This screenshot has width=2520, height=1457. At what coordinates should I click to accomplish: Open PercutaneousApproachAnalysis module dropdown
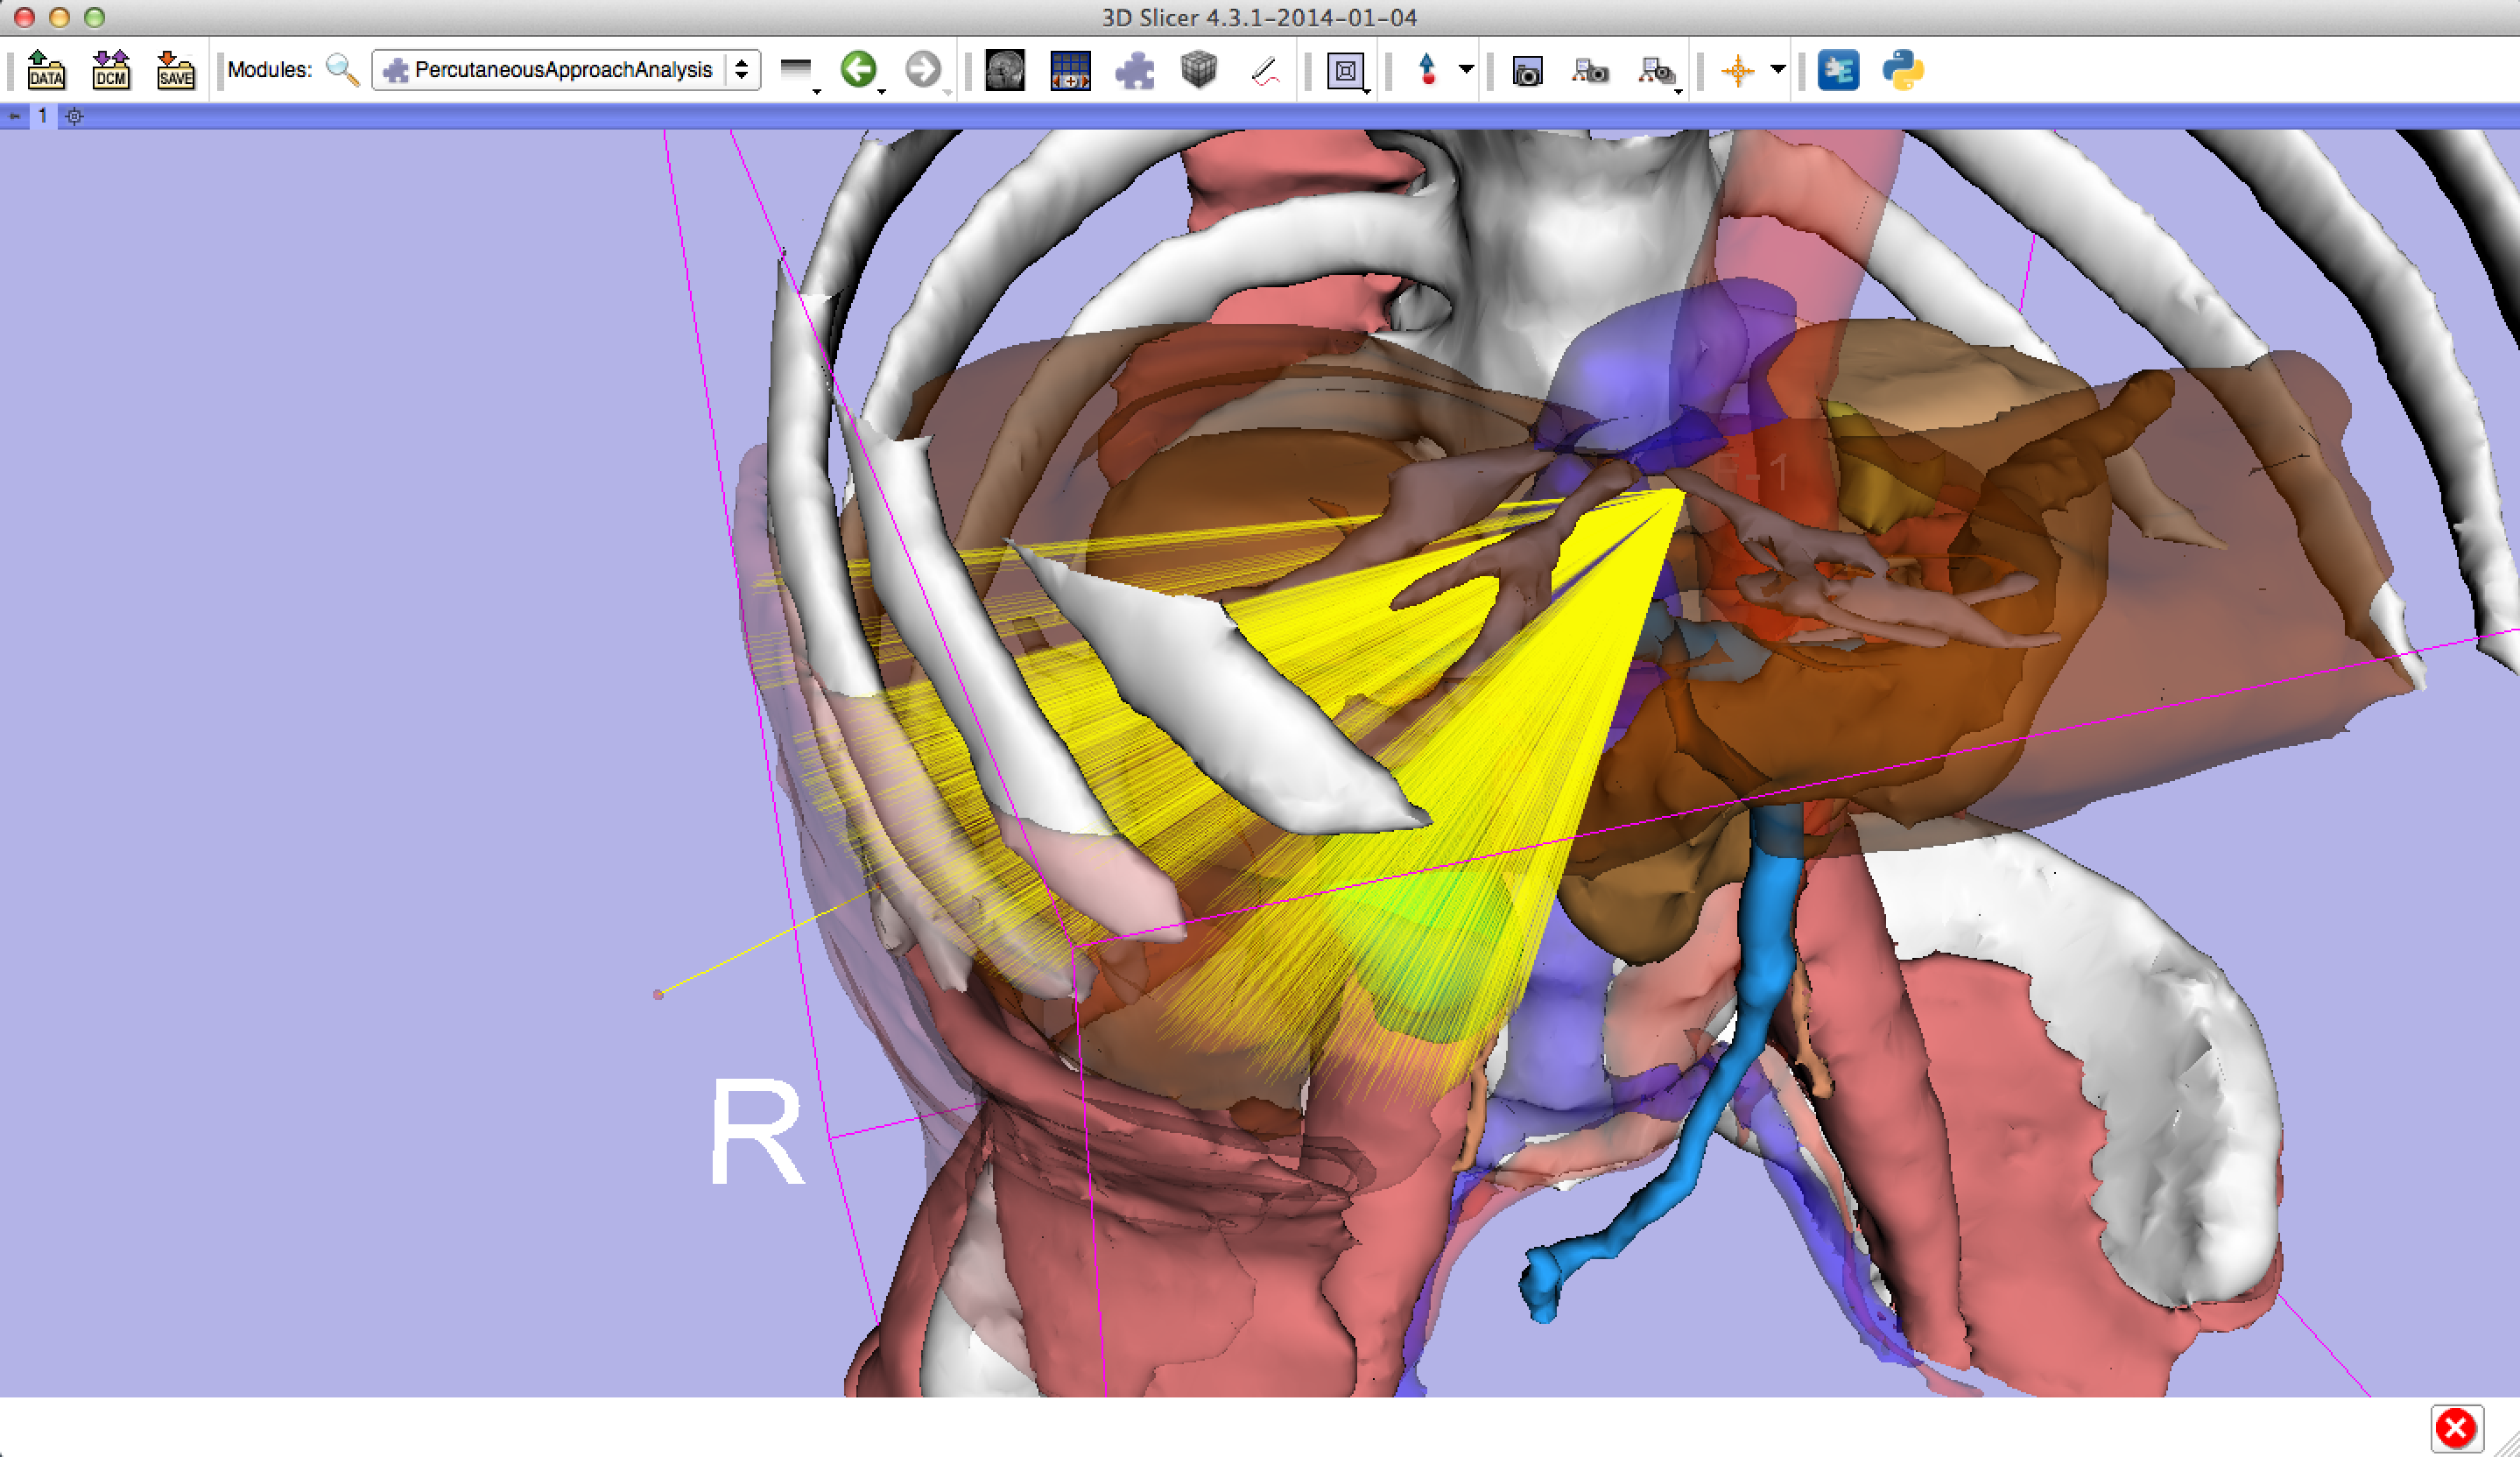566,70
